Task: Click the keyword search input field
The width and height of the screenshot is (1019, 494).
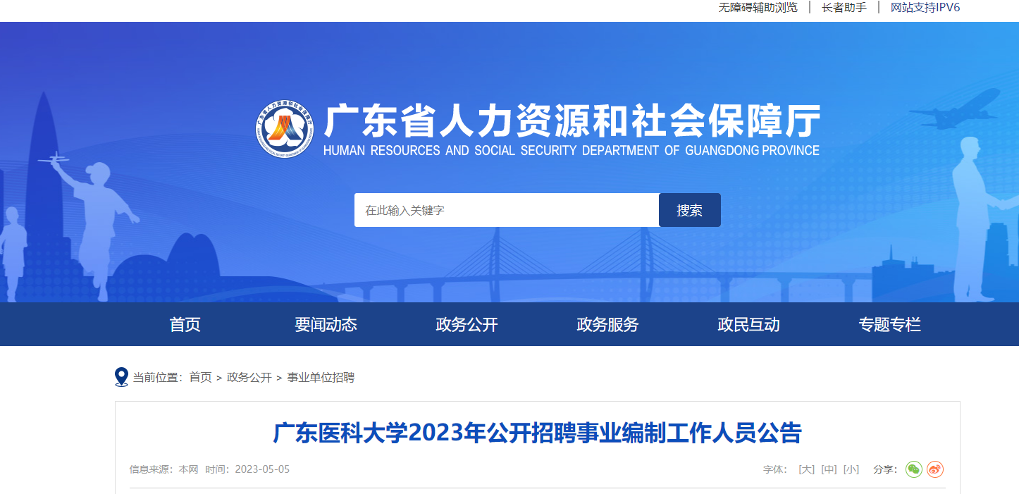Action: point(507,210)
